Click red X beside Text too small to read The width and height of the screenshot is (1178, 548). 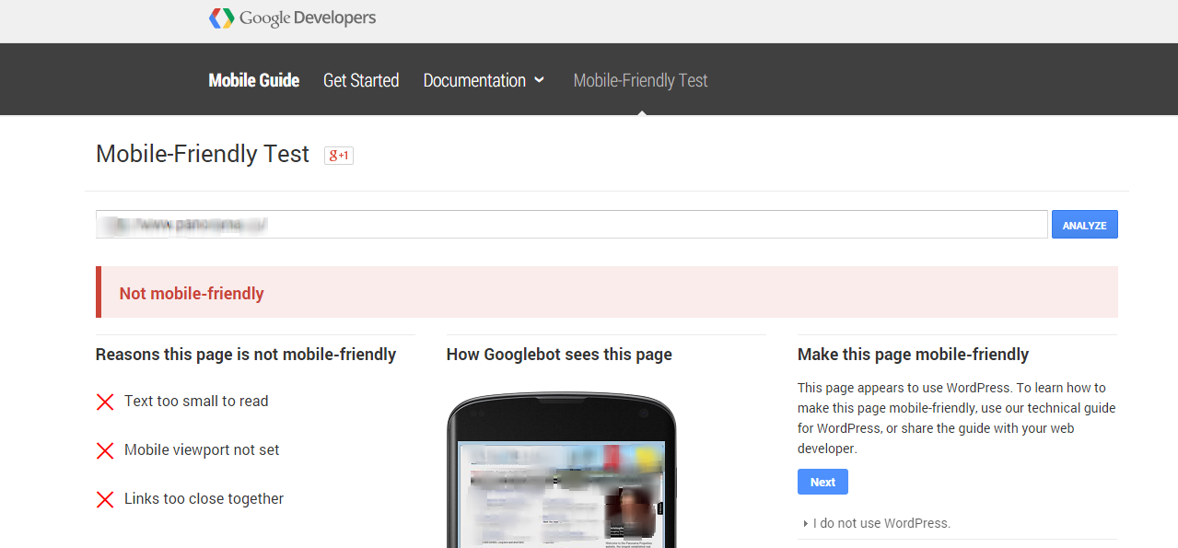click(105, 402)
